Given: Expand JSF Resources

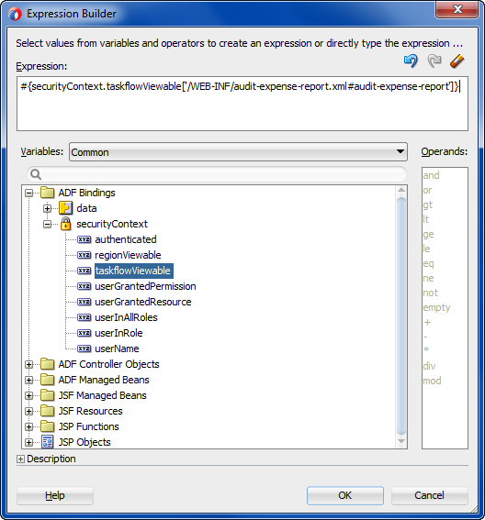Looking at the screenshot, I should click(28, 411).
